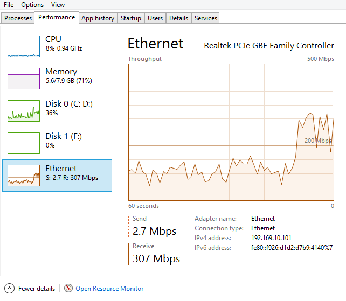Click the Disk 1 (F:) thumbnail graph
Image resolution: width=346 pixels, height=301 pixels.
click(x=24, y=143)
